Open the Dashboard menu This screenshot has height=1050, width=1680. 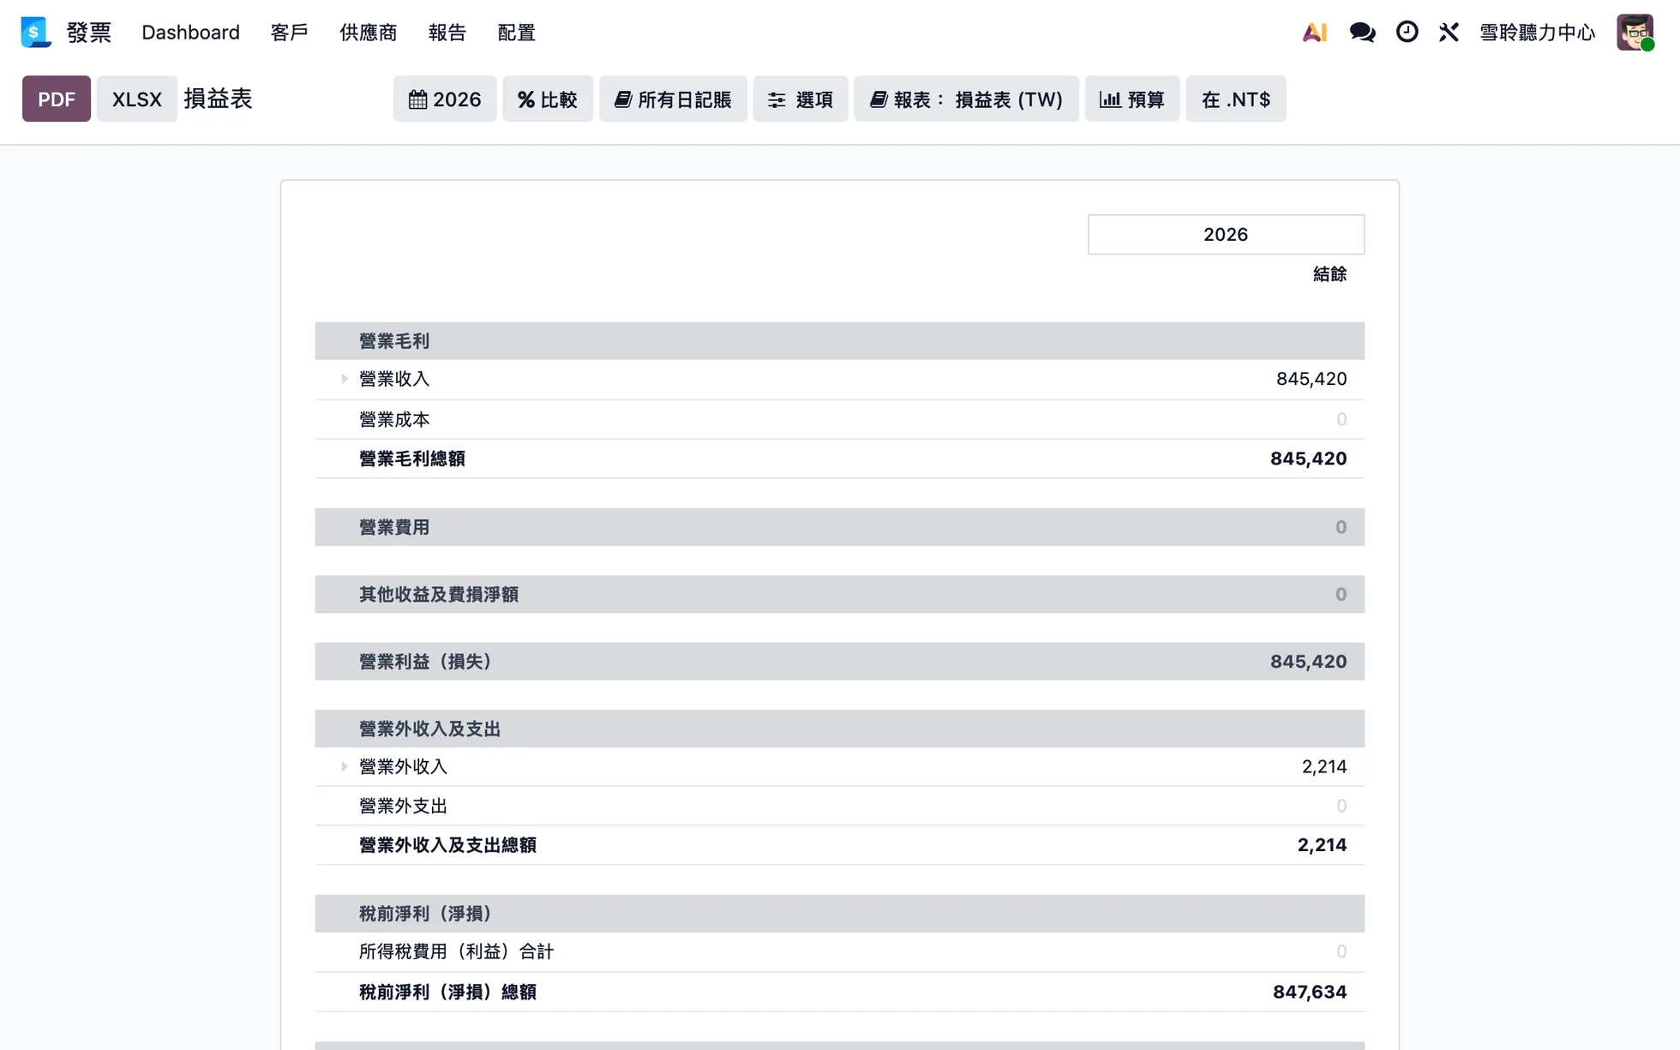tap(190, 33)
